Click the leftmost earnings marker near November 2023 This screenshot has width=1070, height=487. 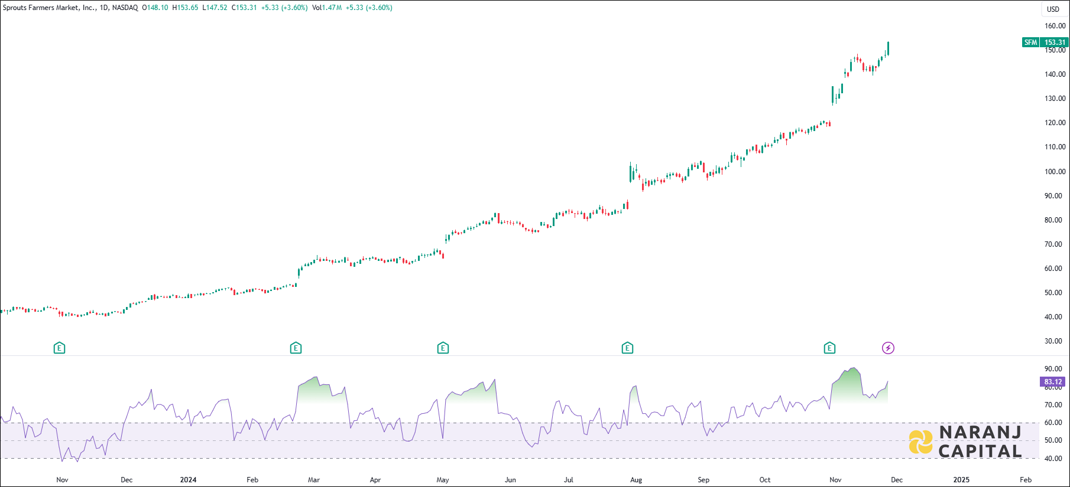[x=59, y=348]
